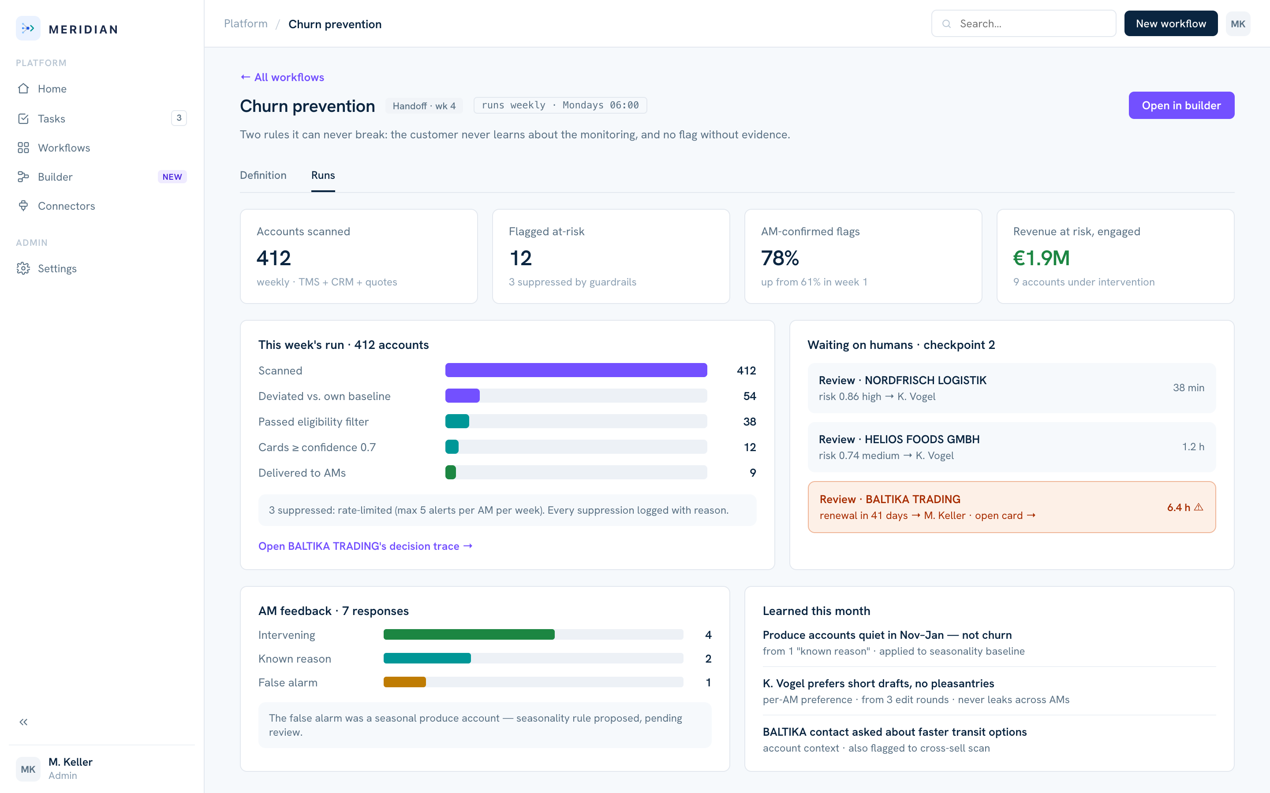The image size is (1270, 793).
Task: Click the Accounts scanned 412 card
Action: [x=359, y=256]
